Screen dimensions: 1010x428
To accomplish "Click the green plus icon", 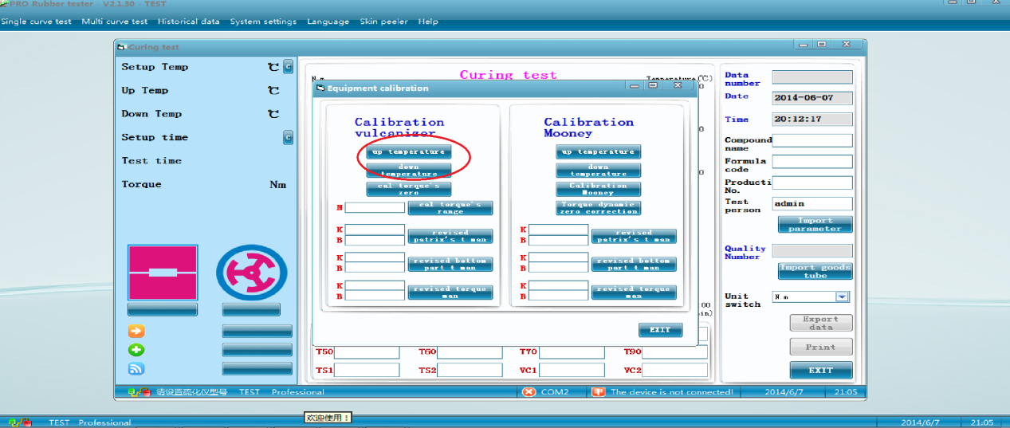I will pyautogui.click(x=136, y=350).
